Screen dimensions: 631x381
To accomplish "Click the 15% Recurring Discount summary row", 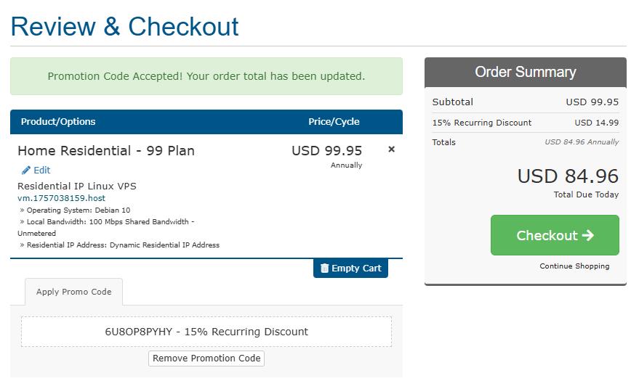I will 525,123.
